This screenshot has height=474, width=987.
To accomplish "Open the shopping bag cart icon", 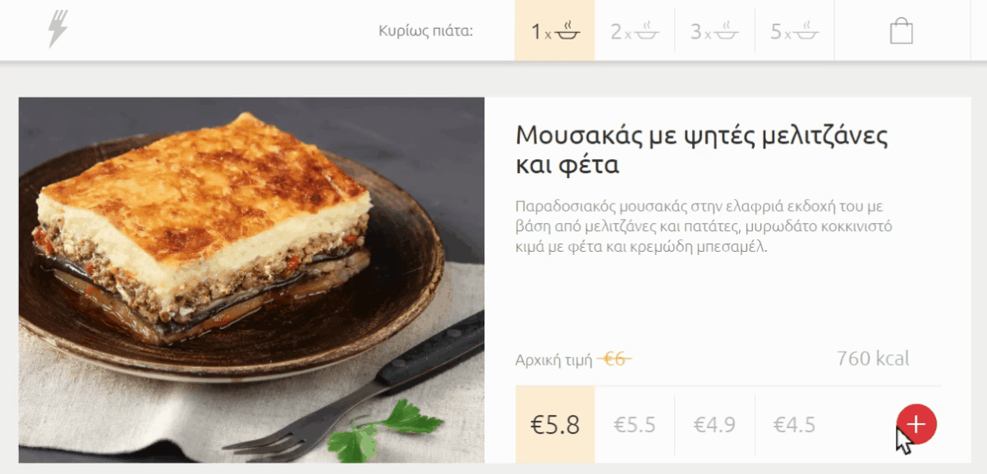I will 902,31.
